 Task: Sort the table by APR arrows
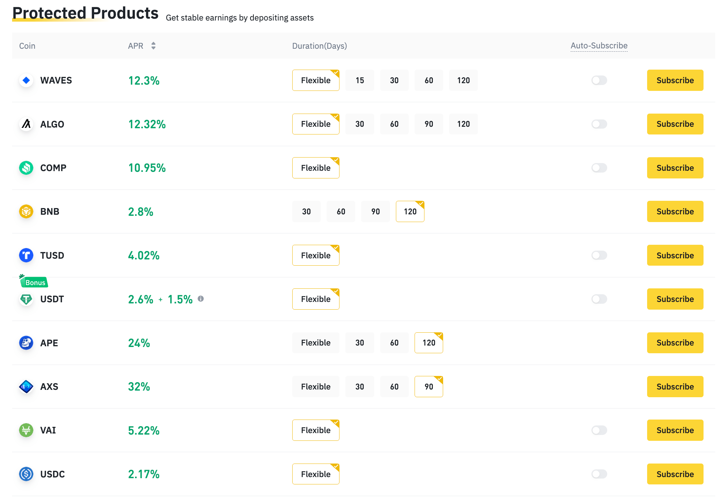[x=153, y=46]
